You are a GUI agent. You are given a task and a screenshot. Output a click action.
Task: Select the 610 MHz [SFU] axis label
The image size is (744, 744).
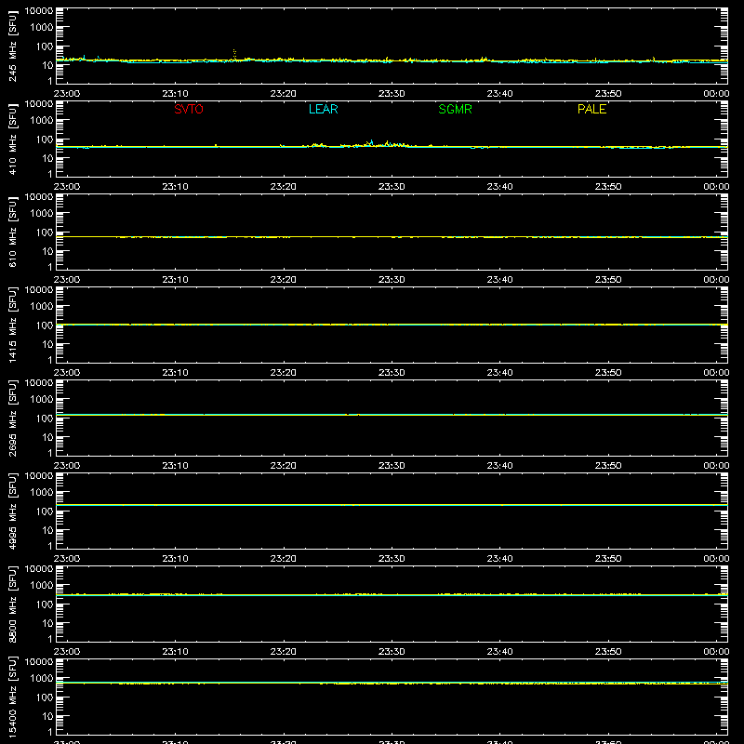click(x=13, y=232)
